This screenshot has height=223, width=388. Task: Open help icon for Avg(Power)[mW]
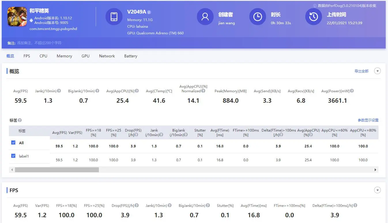coord(352,91)
